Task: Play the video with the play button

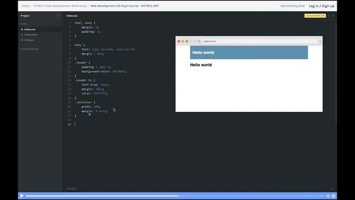Action: 22,196
